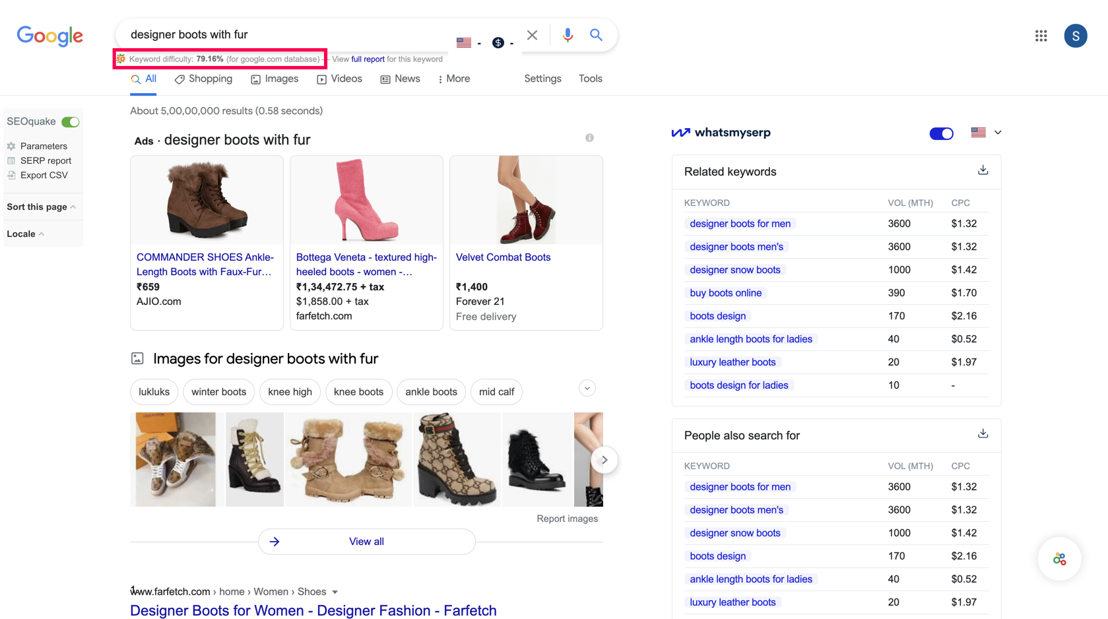Open the floating extension icon at bottom right
Viewport: 1108px width, 619px height.
[x=1059, y=559]
